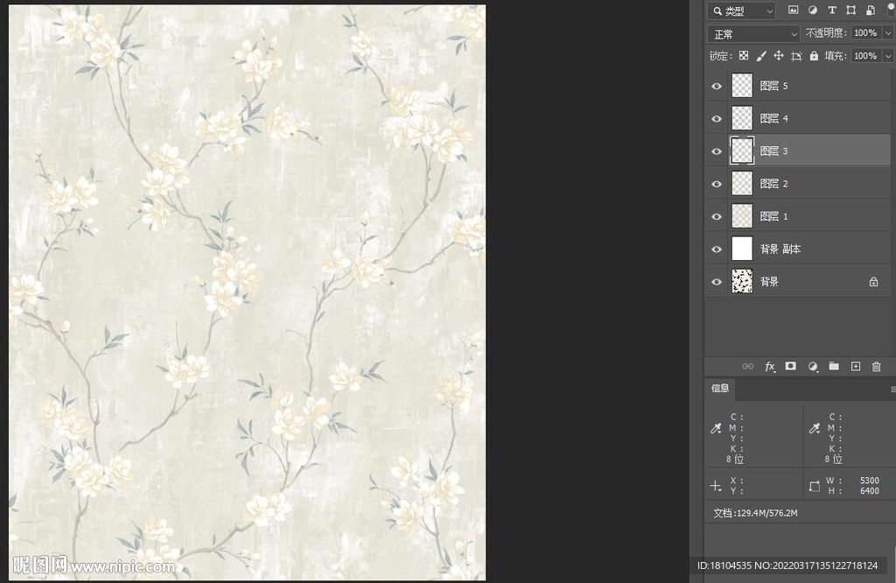Create a new layer group folder
The width and height of the screenshot is (896, 583).
point(834,367)
